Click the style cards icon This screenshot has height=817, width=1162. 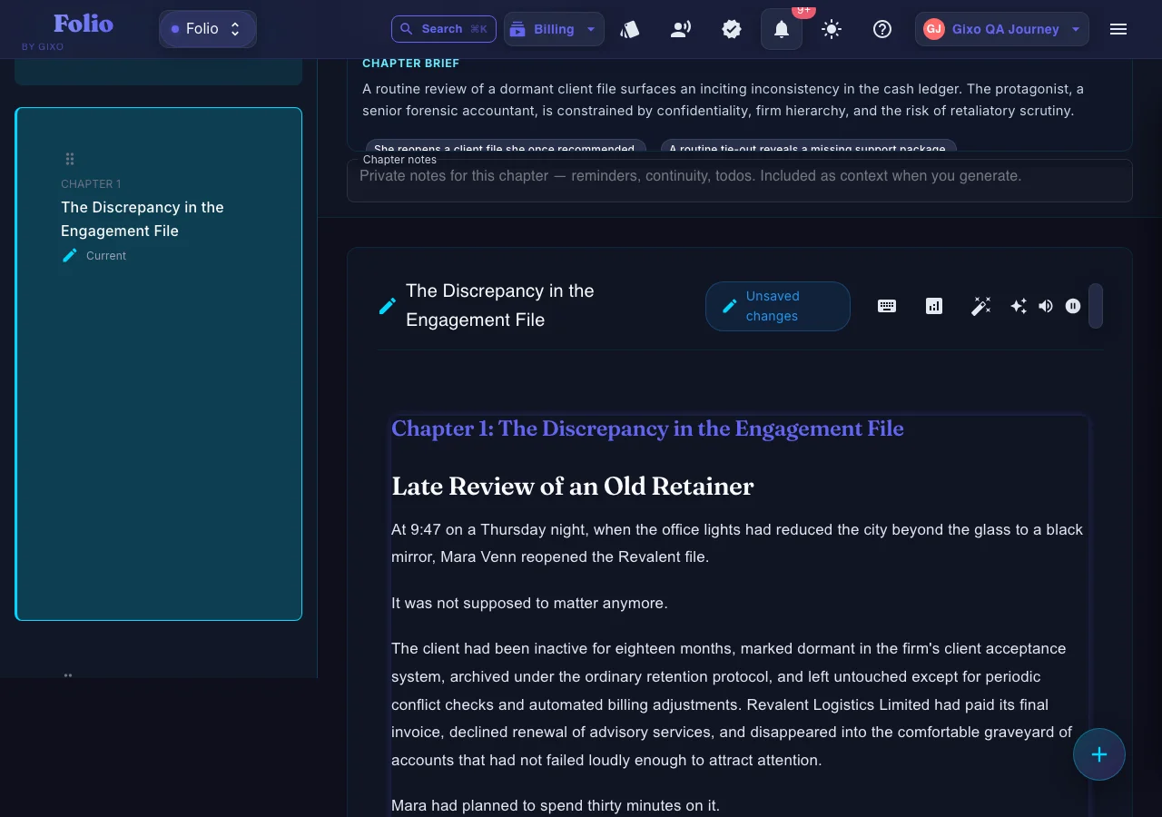630,29
